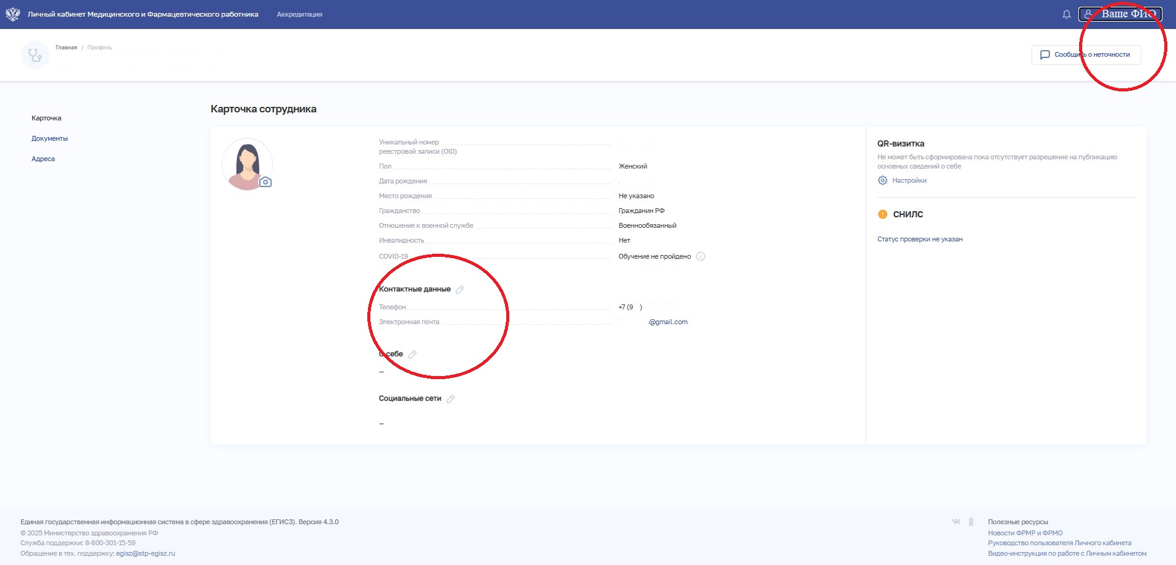This screenshot has width=1176, height=565.
Task: Edit 'Социальные сети' via pencil icon
Action: [x=451, y=399]
